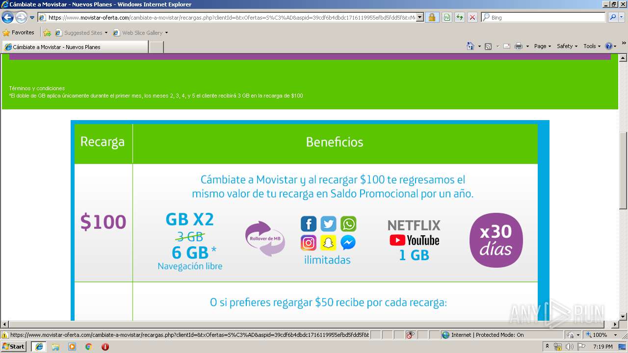Image resolution: width=628 pixels, height=353 pixels.
Task: Click horizontal scrollbar left arrow
Action: [x=5, y=325]
